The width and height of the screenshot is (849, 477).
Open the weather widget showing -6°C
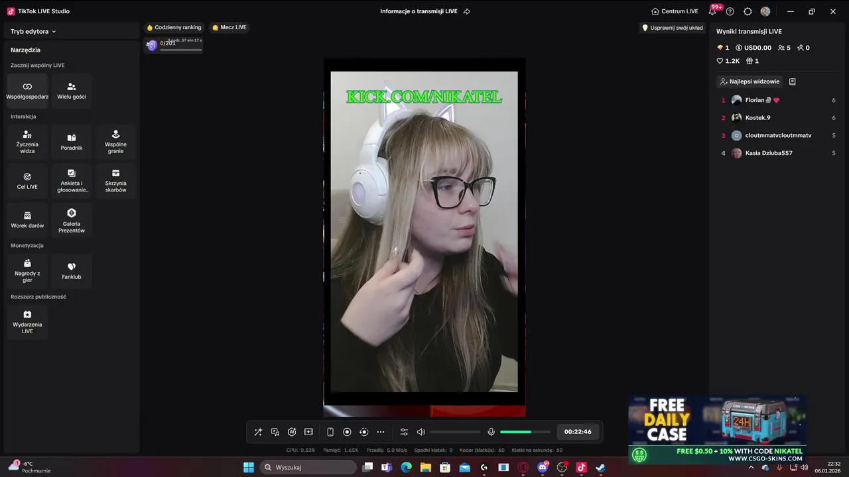pyautogui.click(x=29, y=467)
